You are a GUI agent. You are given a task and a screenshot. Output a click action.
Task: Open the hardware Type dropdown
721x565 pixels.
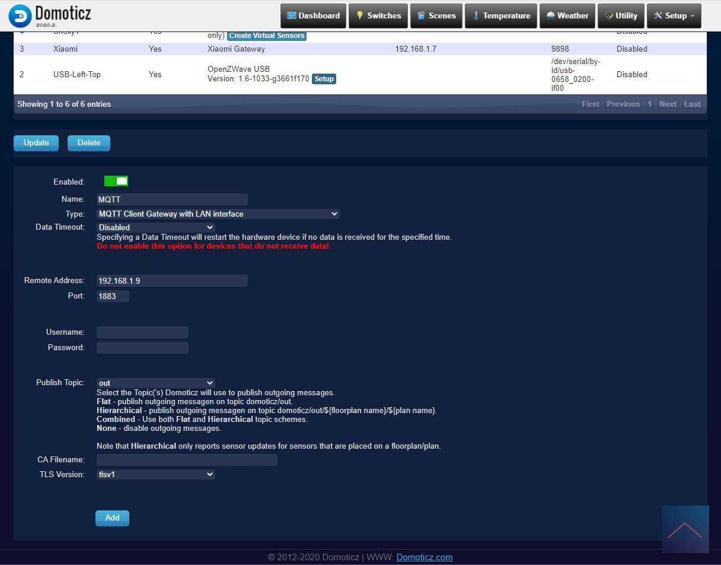coord(218,214)
